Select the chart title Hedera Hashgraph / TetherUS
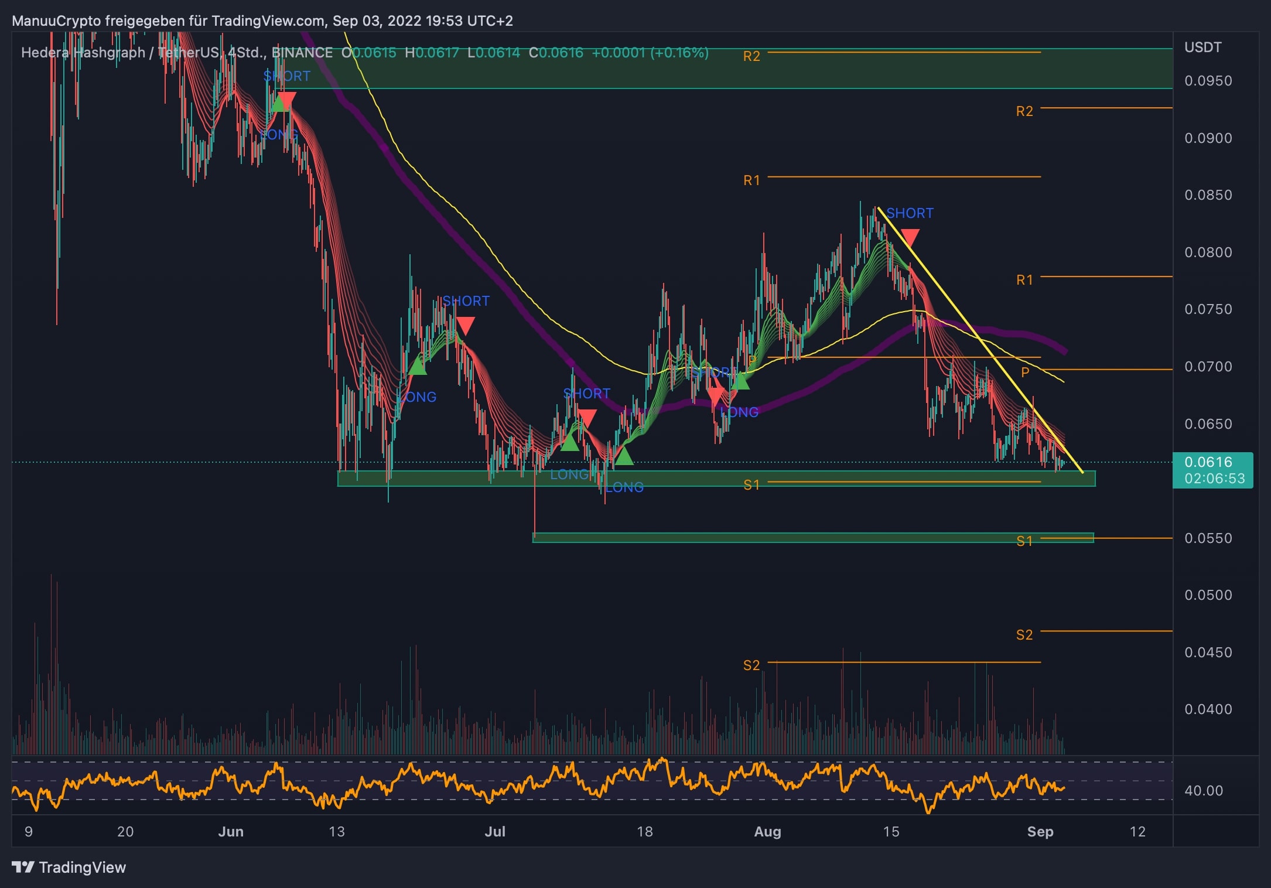Viewport: 1271px width, 888px height. click(120, 53)
